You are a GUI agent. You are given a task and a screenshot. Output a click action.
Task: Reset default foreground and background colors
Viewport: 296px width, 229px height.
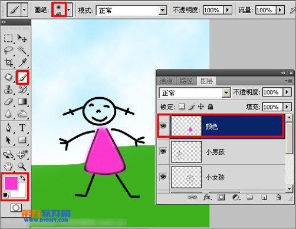5,195
